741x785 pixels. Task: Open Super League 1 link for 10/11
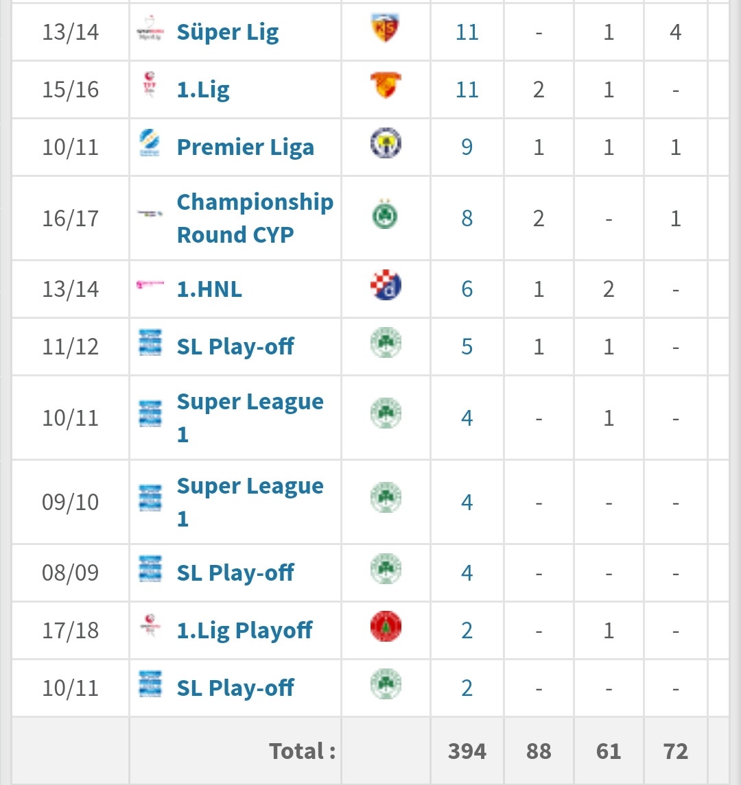(250, 418)
